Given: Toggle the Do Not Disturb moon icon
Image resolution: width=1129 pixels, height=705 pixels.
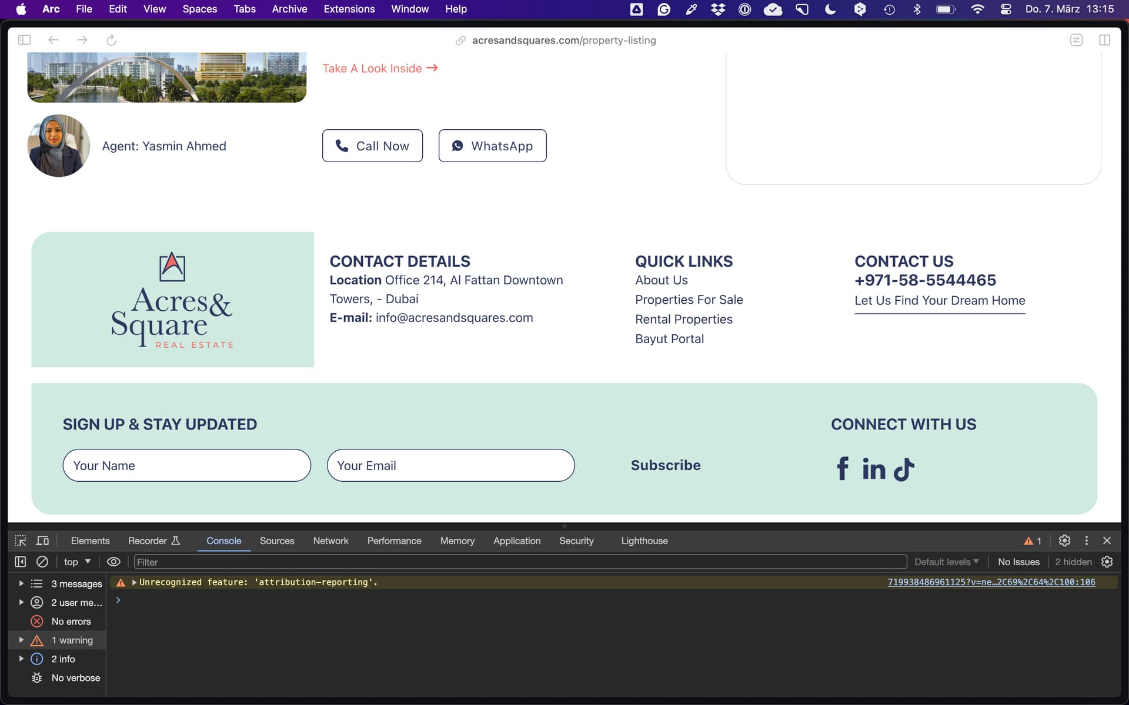Looking at the screenshot, I should (x=830, y=9).
